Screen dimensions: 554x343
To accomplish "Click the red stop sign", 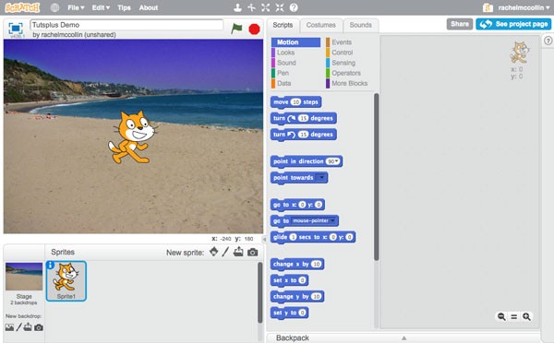I will tap(254, 29).
